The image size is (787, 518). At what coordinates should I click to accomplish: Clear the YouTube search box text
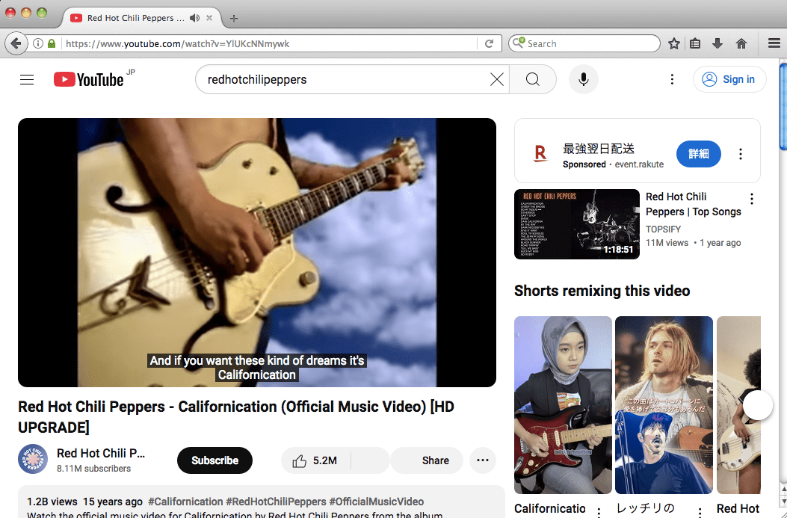tap(497, 79)
